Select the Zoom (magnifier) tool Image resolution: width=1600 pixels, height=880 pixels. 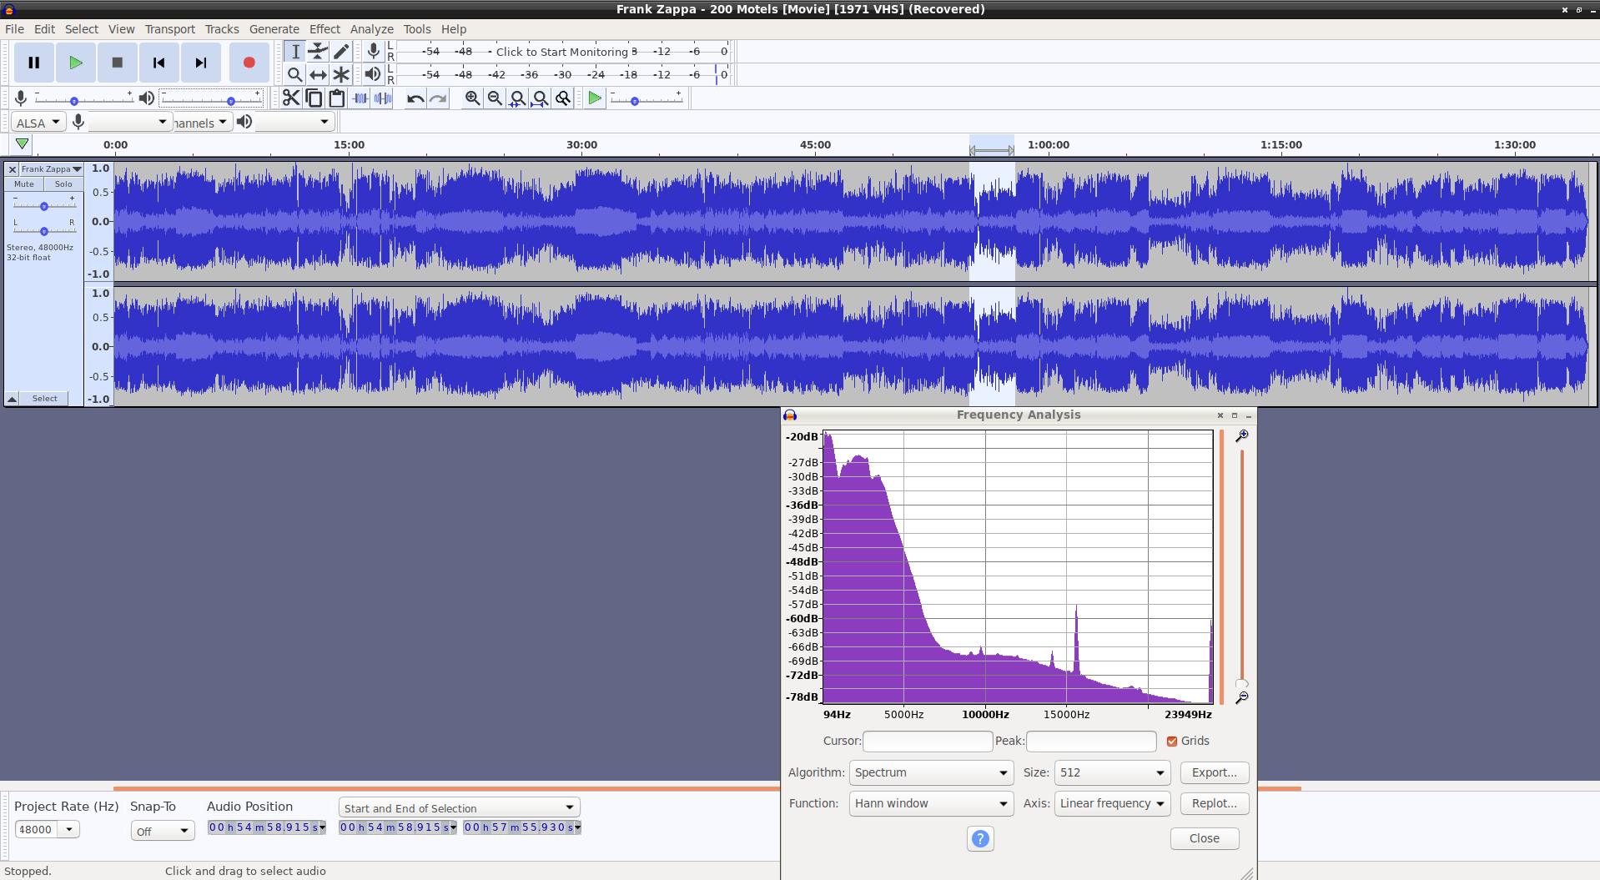295,74
